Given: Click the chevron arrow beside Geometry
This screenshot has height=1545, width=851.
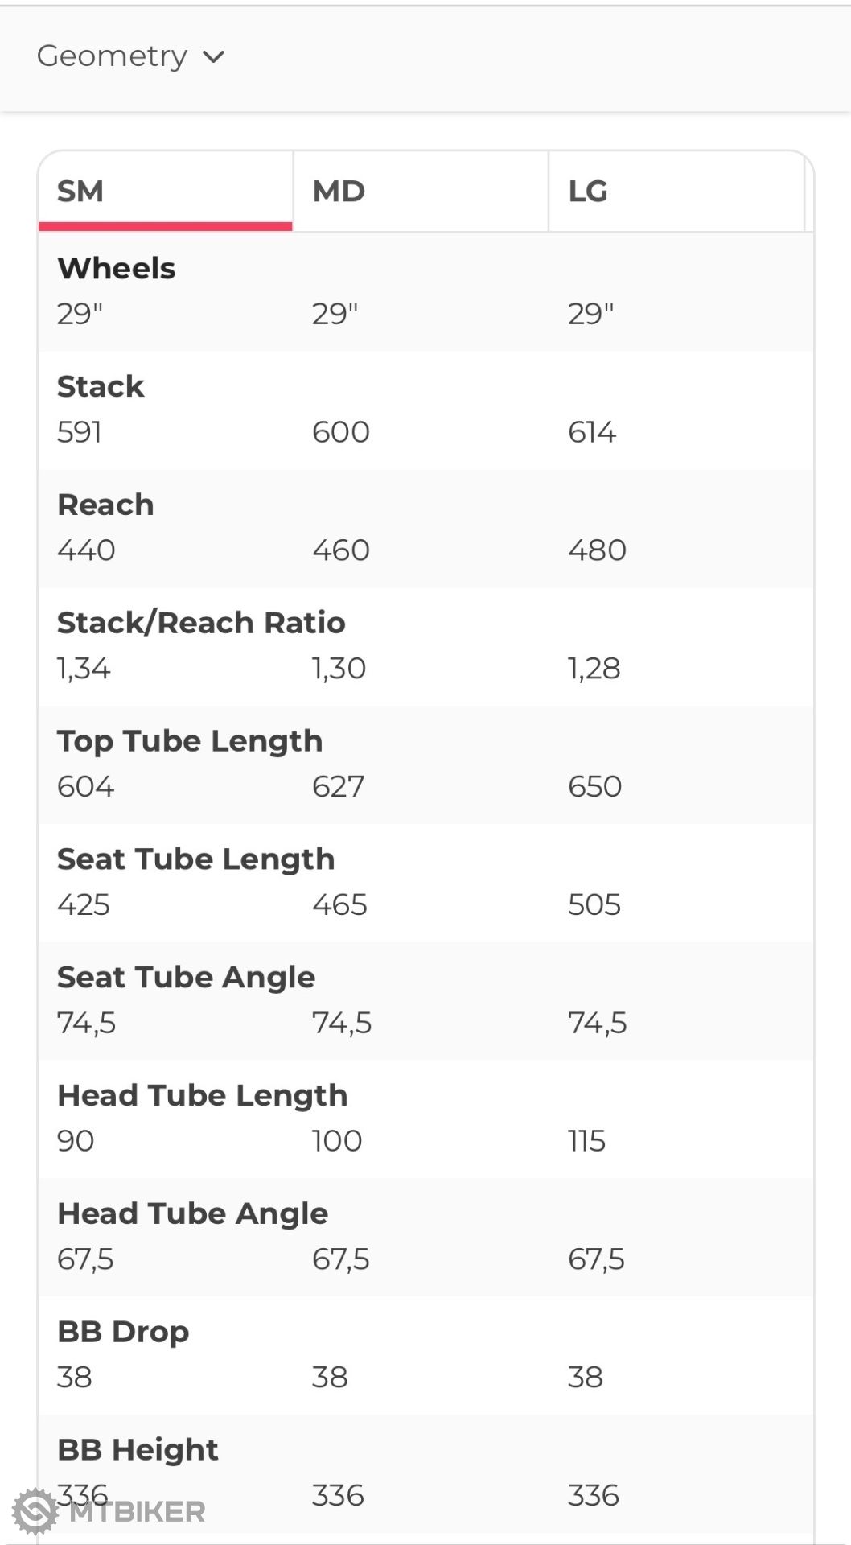Looking at the screenshot, I should 213,57.
